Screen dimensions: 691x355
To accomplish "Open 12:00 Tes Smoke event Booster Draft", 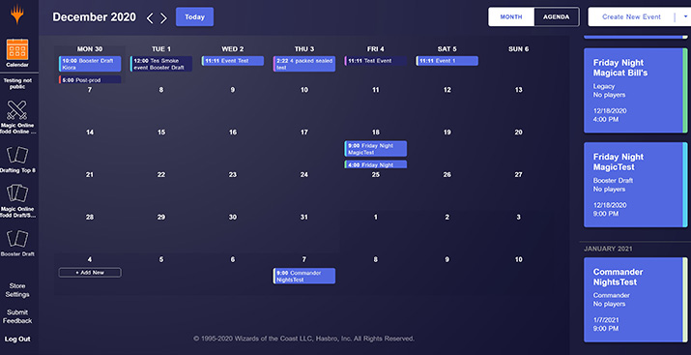I will pos(160,64).
